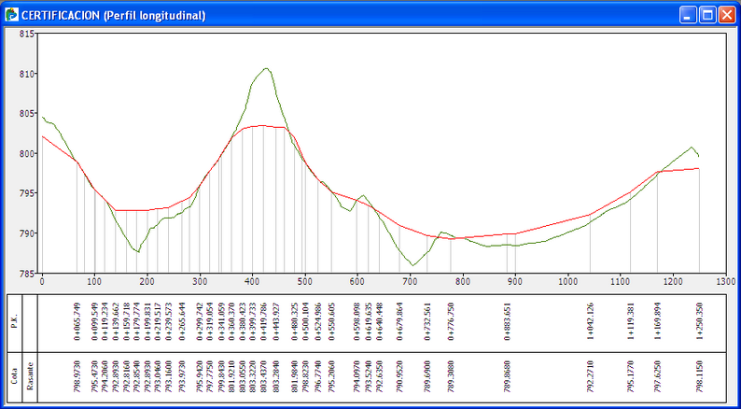
Task: Click the P.K. row header
Action: 14,322
